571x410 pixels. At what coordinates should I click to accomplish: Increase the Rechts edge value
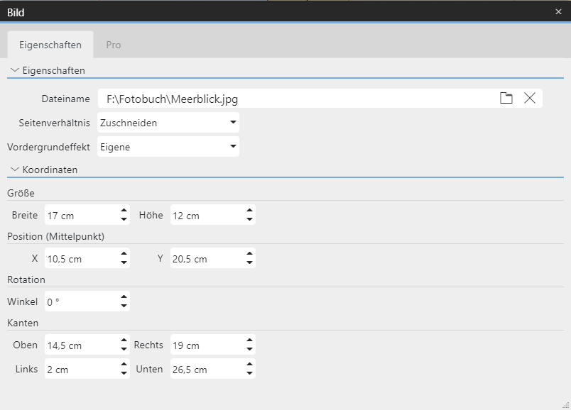249,341
